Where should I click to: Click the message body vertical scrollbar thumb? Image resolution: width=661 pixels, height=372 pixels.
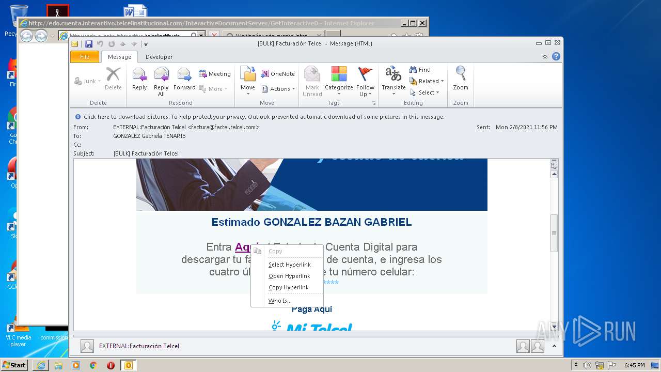[x=554, y=233]
